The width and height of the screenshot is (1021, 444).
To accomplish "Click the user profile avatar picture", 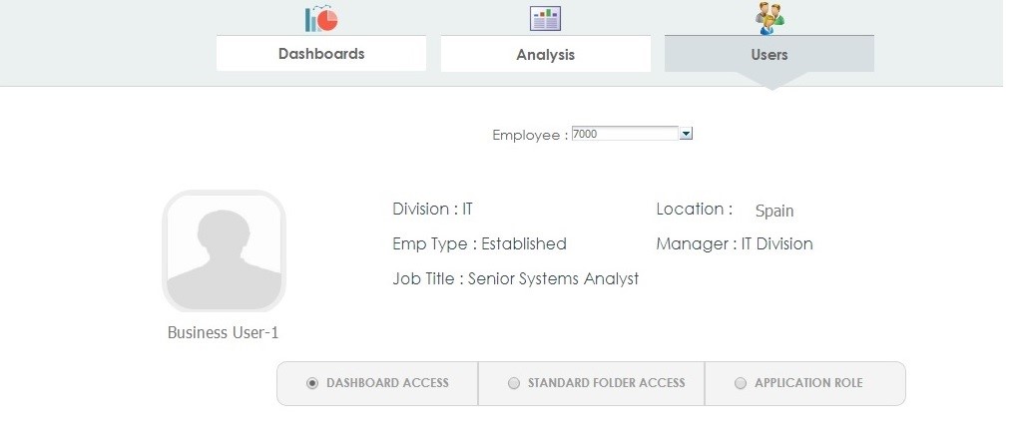I will click(x=224, y=251).
